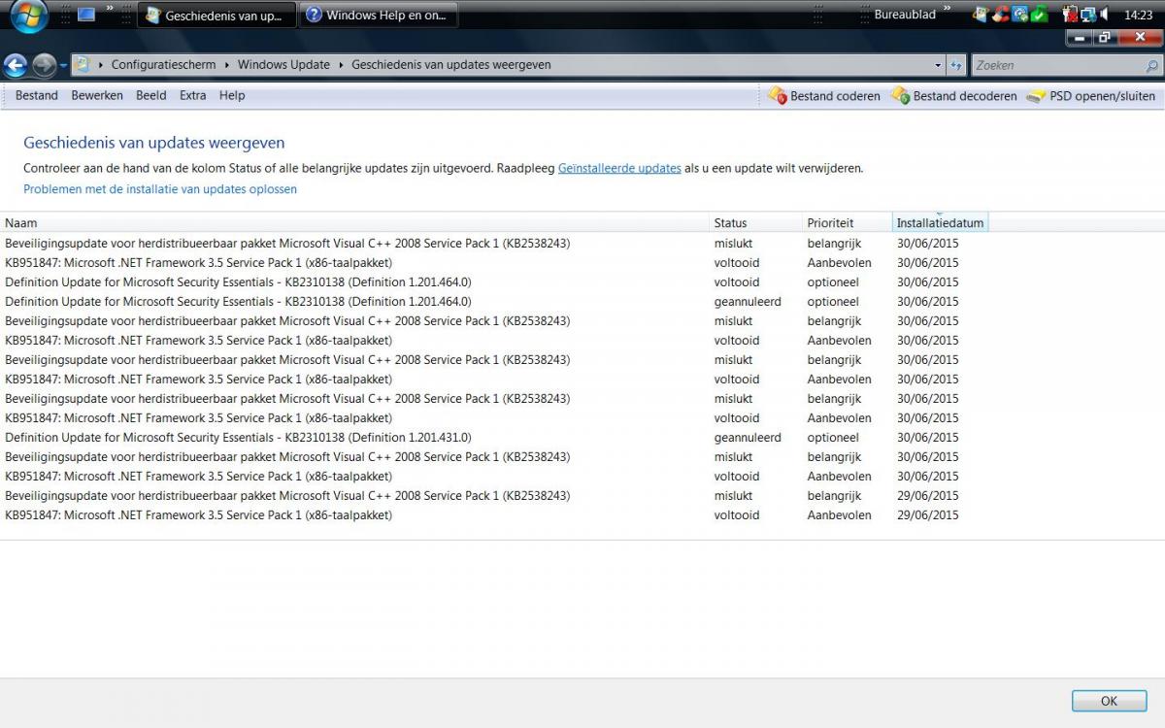Select the KB951847 row dated 29/06/2015
Viewport: 1165px width, 728px height.
198,515
